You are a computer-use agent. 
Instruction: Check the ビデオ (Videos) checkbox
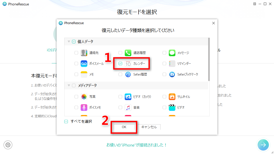coord(164,107)
